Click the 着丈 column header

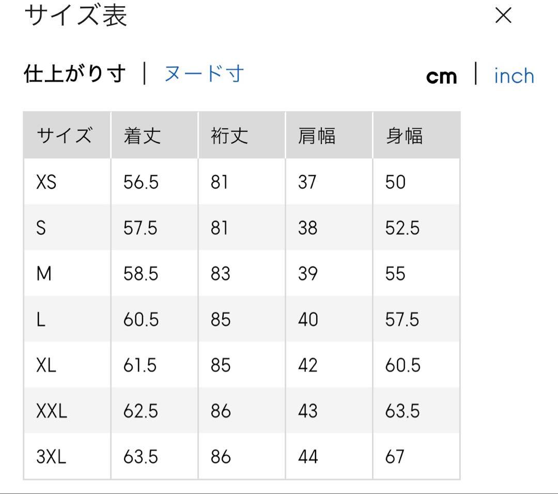[142, 136]
